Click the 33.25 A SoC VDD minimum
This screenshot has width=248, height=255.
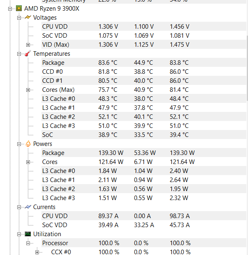(144, 225)
